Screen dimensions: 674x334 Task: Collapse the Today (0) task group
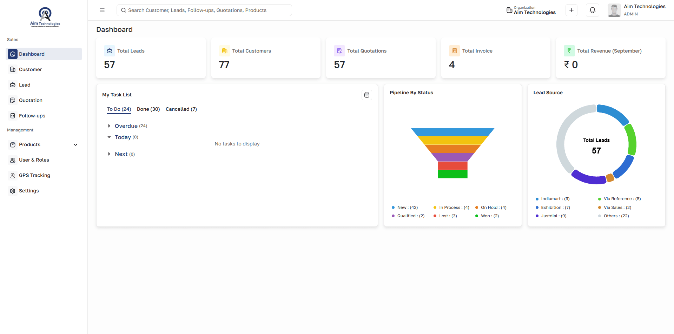109,137
